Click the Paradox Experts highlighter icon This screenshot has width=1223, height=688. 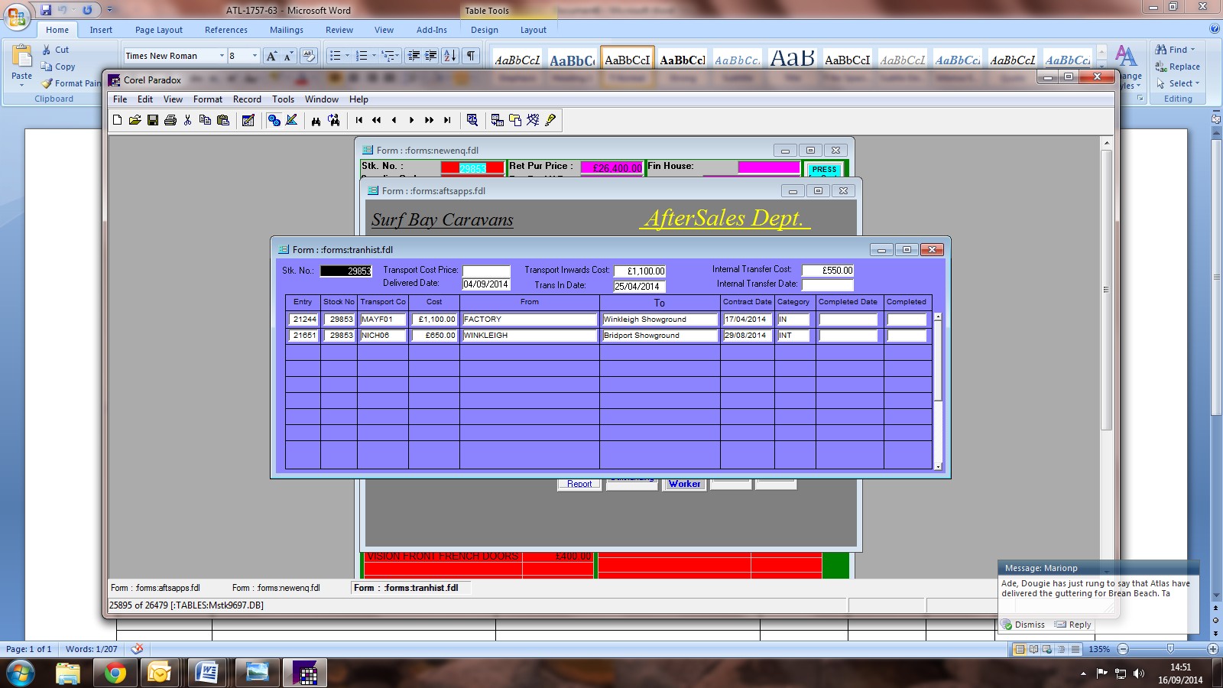[x=550, y=120]
